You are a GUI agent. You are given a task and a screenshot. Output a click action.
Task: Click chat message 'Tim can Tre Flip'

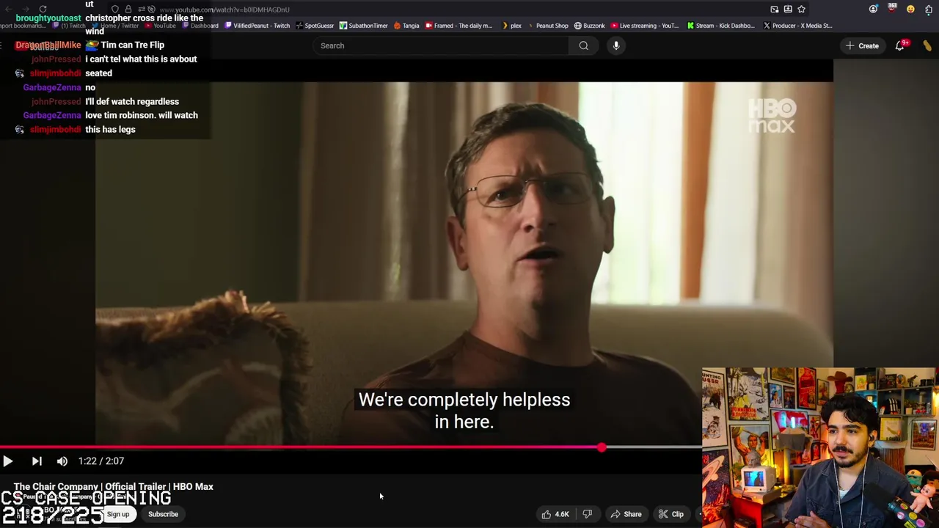point(133,45)
